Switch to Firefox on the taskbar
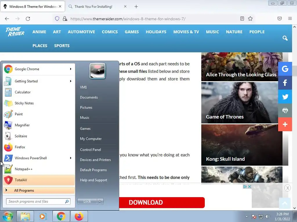The width and height of the screenshot is (297, 222). coord(79,216)
